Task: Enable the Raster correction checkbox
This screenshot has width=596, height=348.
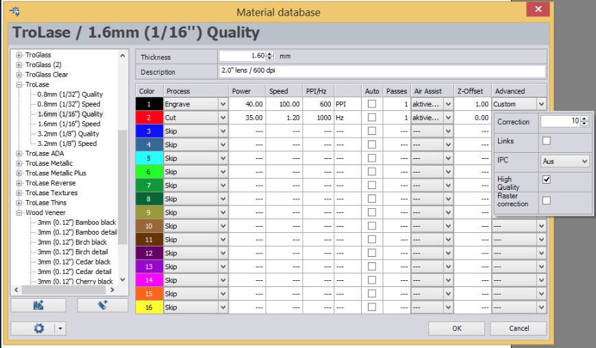Action: 546,200
